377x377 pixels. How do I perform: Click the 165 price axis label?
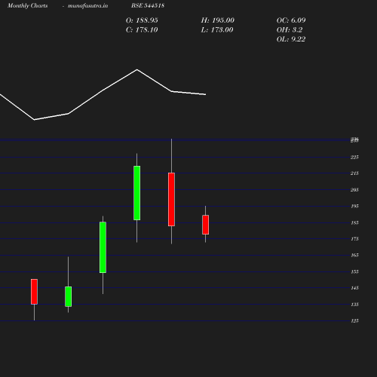pyautogui.click(x=355, y=255)
